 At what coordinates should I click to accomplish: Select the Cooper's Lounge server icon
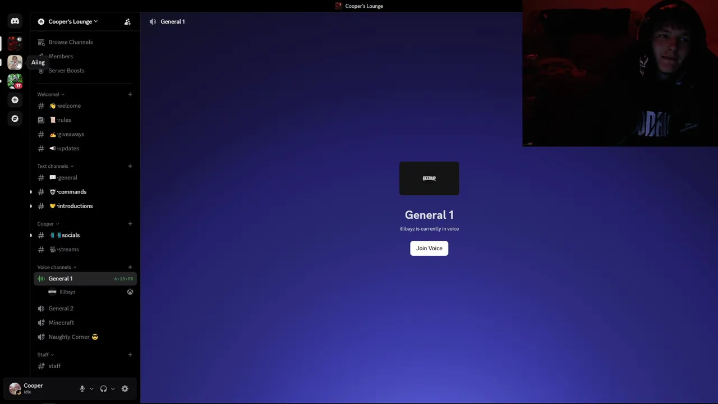click(x=15, y=43)
